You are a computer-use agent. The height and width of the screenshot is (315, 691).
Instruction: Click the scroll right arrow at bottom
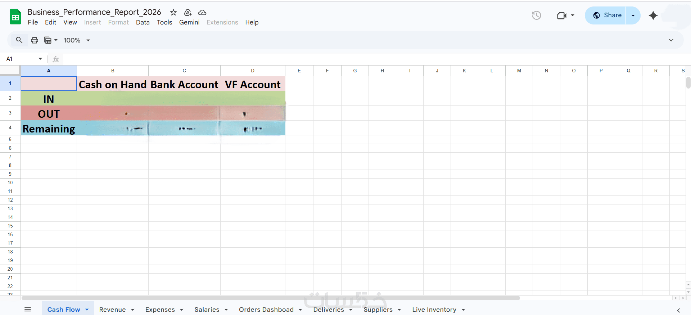[x=683, y=298]
